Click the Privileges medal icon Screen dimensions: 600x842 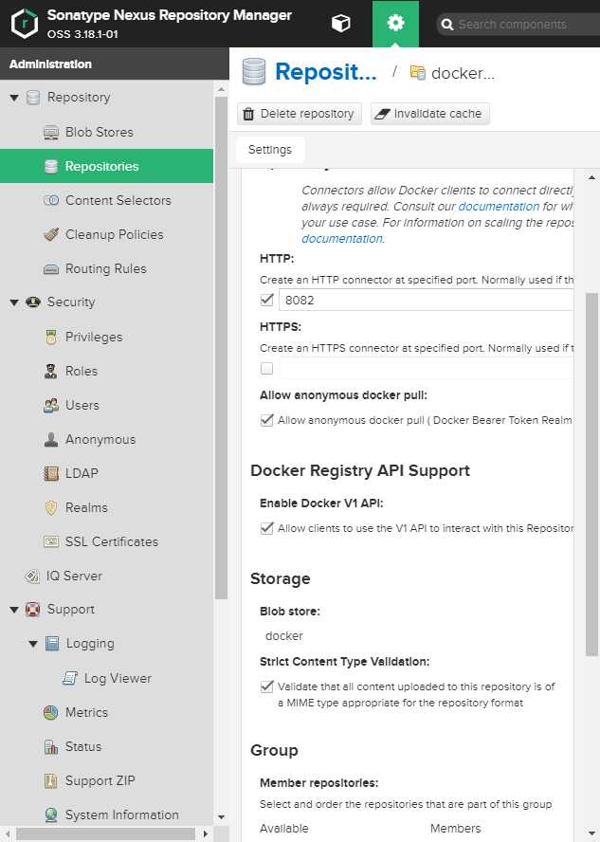[x=51, y=338]
